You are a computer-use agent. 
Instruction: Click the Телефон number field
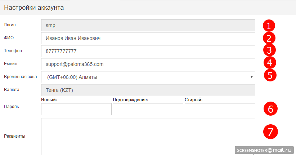click(x=148, y=51)
